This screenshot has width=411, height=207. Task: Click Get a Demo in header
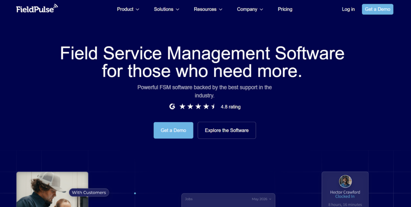point(377,9)
